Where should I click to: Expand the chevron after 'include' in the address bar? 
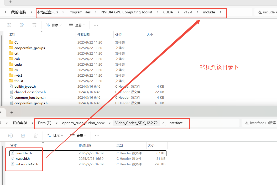pos(221,12)
